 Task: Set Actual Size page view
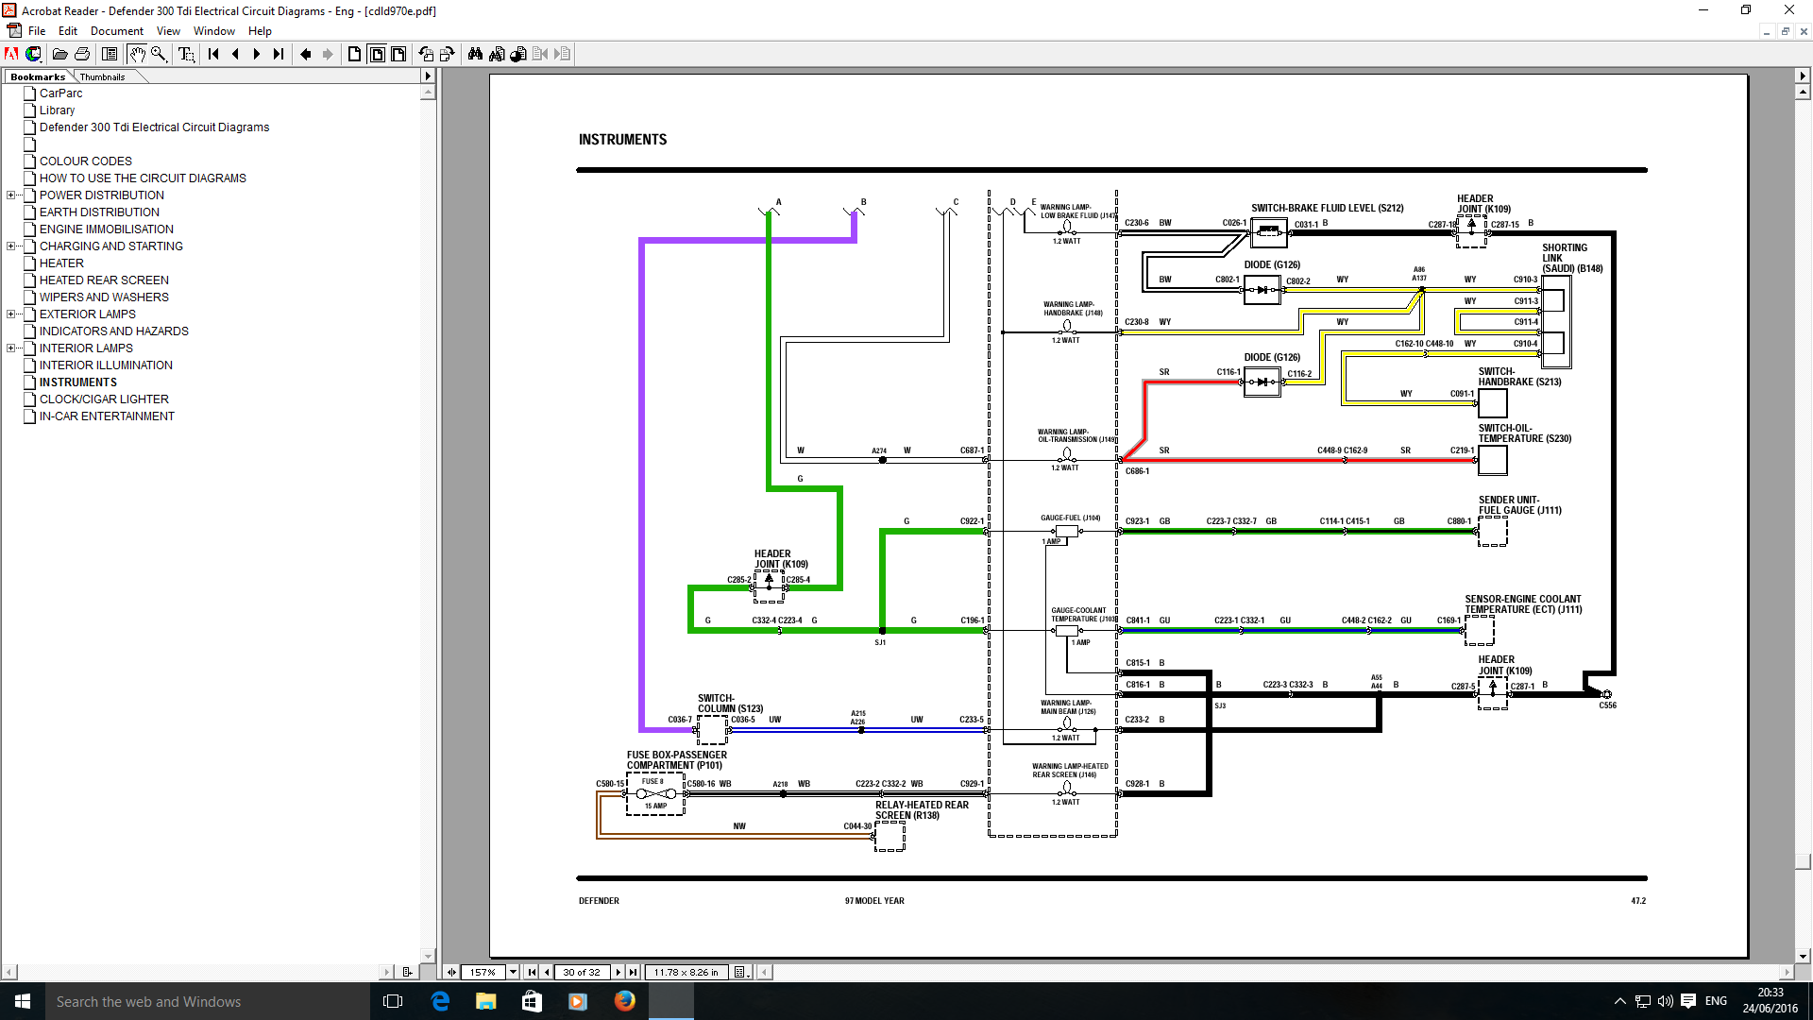click(x=355, y=54)
